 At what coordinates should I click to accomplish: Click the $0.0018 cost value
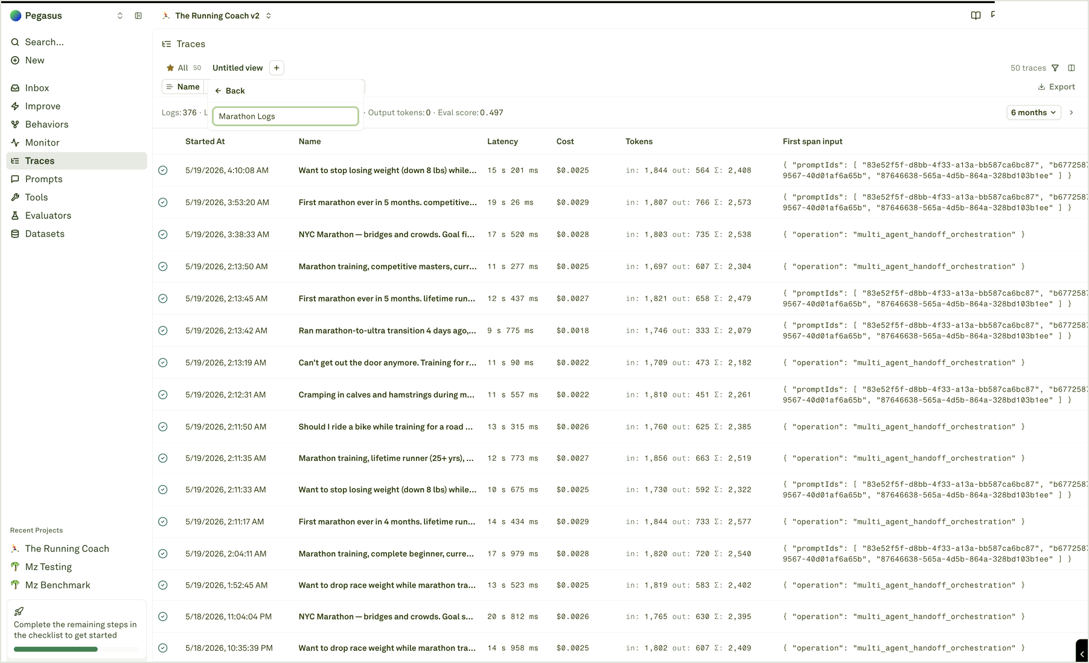coord(572,331)
